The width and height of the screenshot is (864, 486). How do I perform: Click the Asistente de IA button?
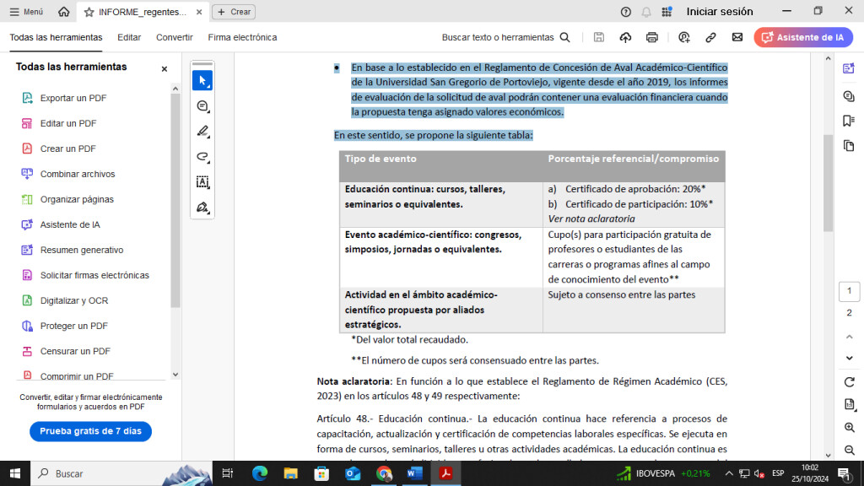[803, 37]
